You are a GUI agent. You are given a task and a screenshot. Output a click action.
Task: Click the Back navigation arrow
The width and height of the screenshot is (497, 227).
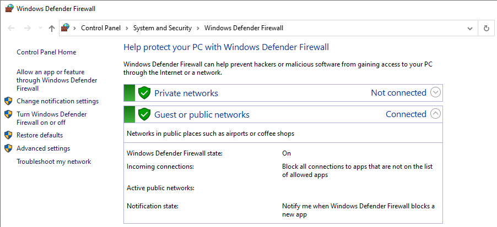pos(11,28)
